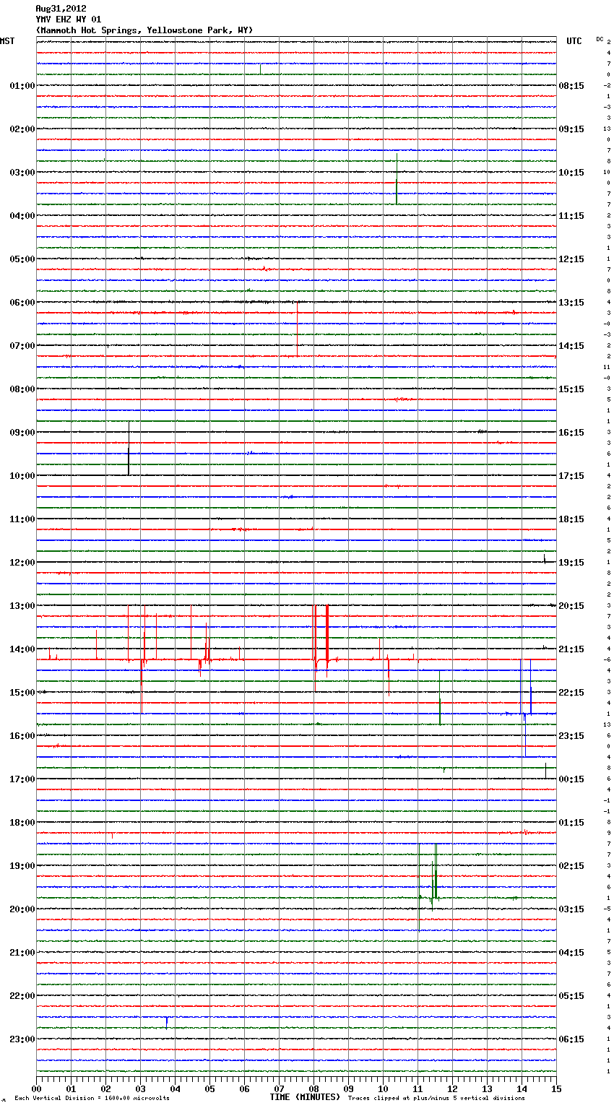The width and height of the screenshot is (614, 1108).
Task: Click minute 05 on the time axis
Action: pyautogui.click(x=209, y=1088)
